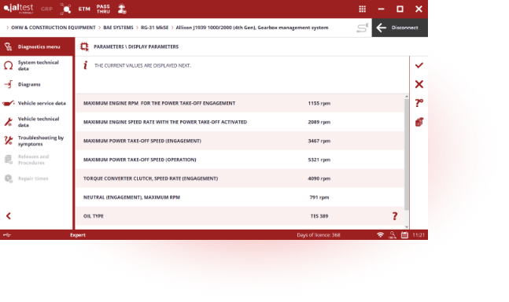Select MAXIMUM ENGINE RPM for PTO engagement row
The width and height of the screenshot is (509, 302).
240,103
